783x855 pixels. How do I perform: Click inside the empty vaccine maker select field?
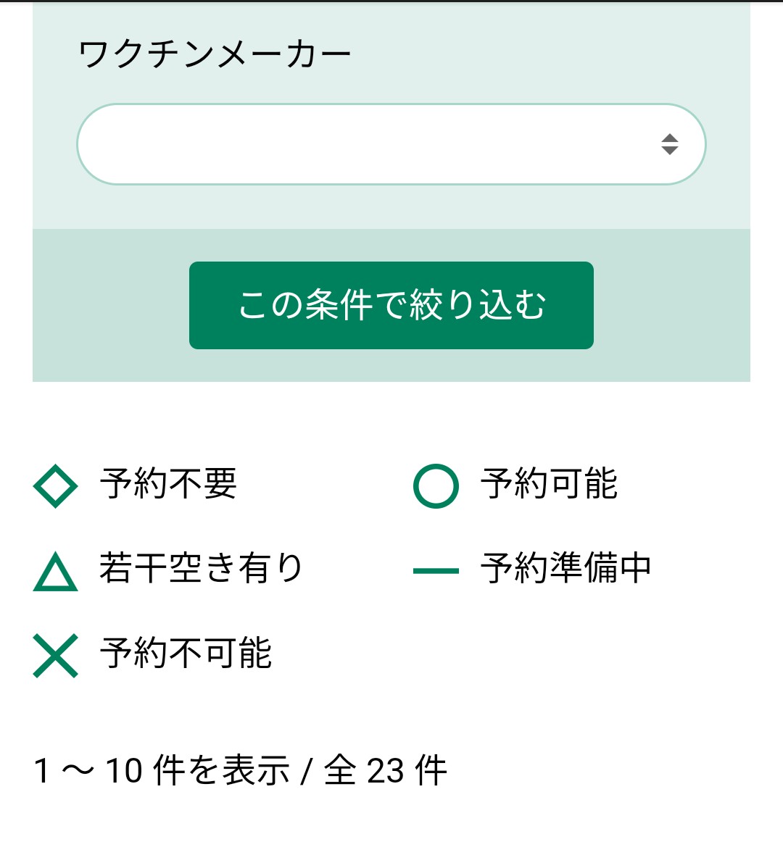coord(365,144)
